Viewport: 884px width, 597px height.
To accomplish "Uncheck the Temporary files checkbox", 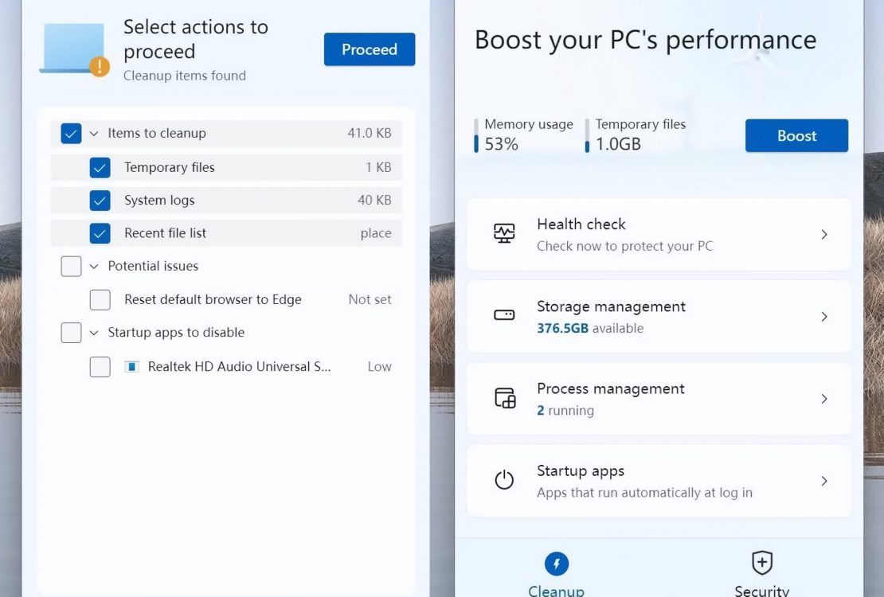I will coord(100,167).
